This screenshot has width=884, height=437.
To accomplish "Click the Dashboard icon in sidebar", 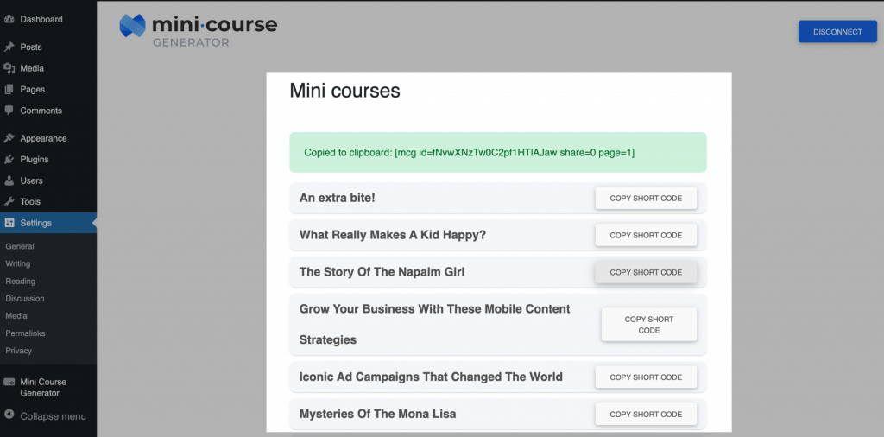I will (x=9, y=19).
